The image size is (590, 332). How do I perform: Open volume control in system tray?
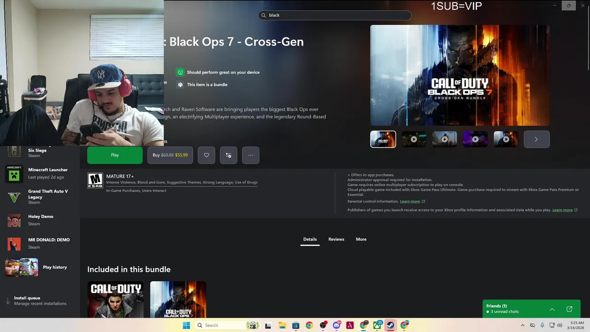point(560,326)
